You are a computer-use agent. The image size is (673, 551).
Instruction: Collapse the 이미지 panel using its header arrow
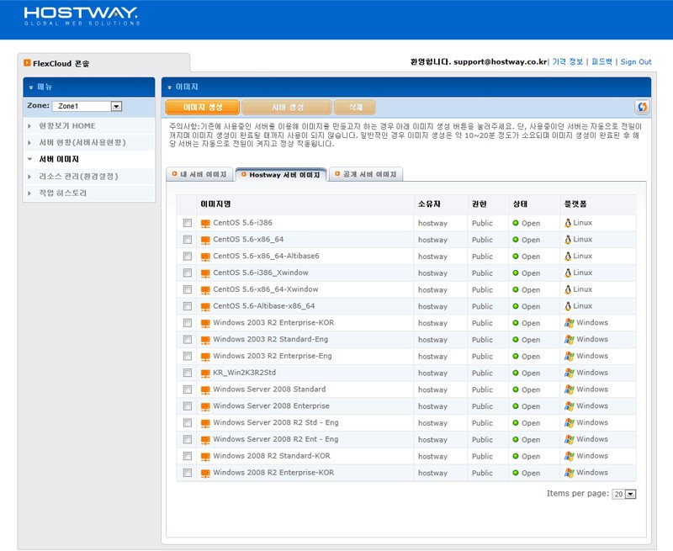[x=169, y=87]
